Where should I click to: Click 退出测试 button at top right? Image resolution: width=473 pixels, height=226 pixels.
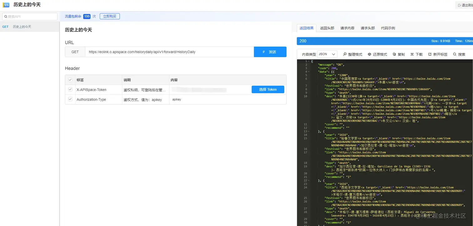464,5
